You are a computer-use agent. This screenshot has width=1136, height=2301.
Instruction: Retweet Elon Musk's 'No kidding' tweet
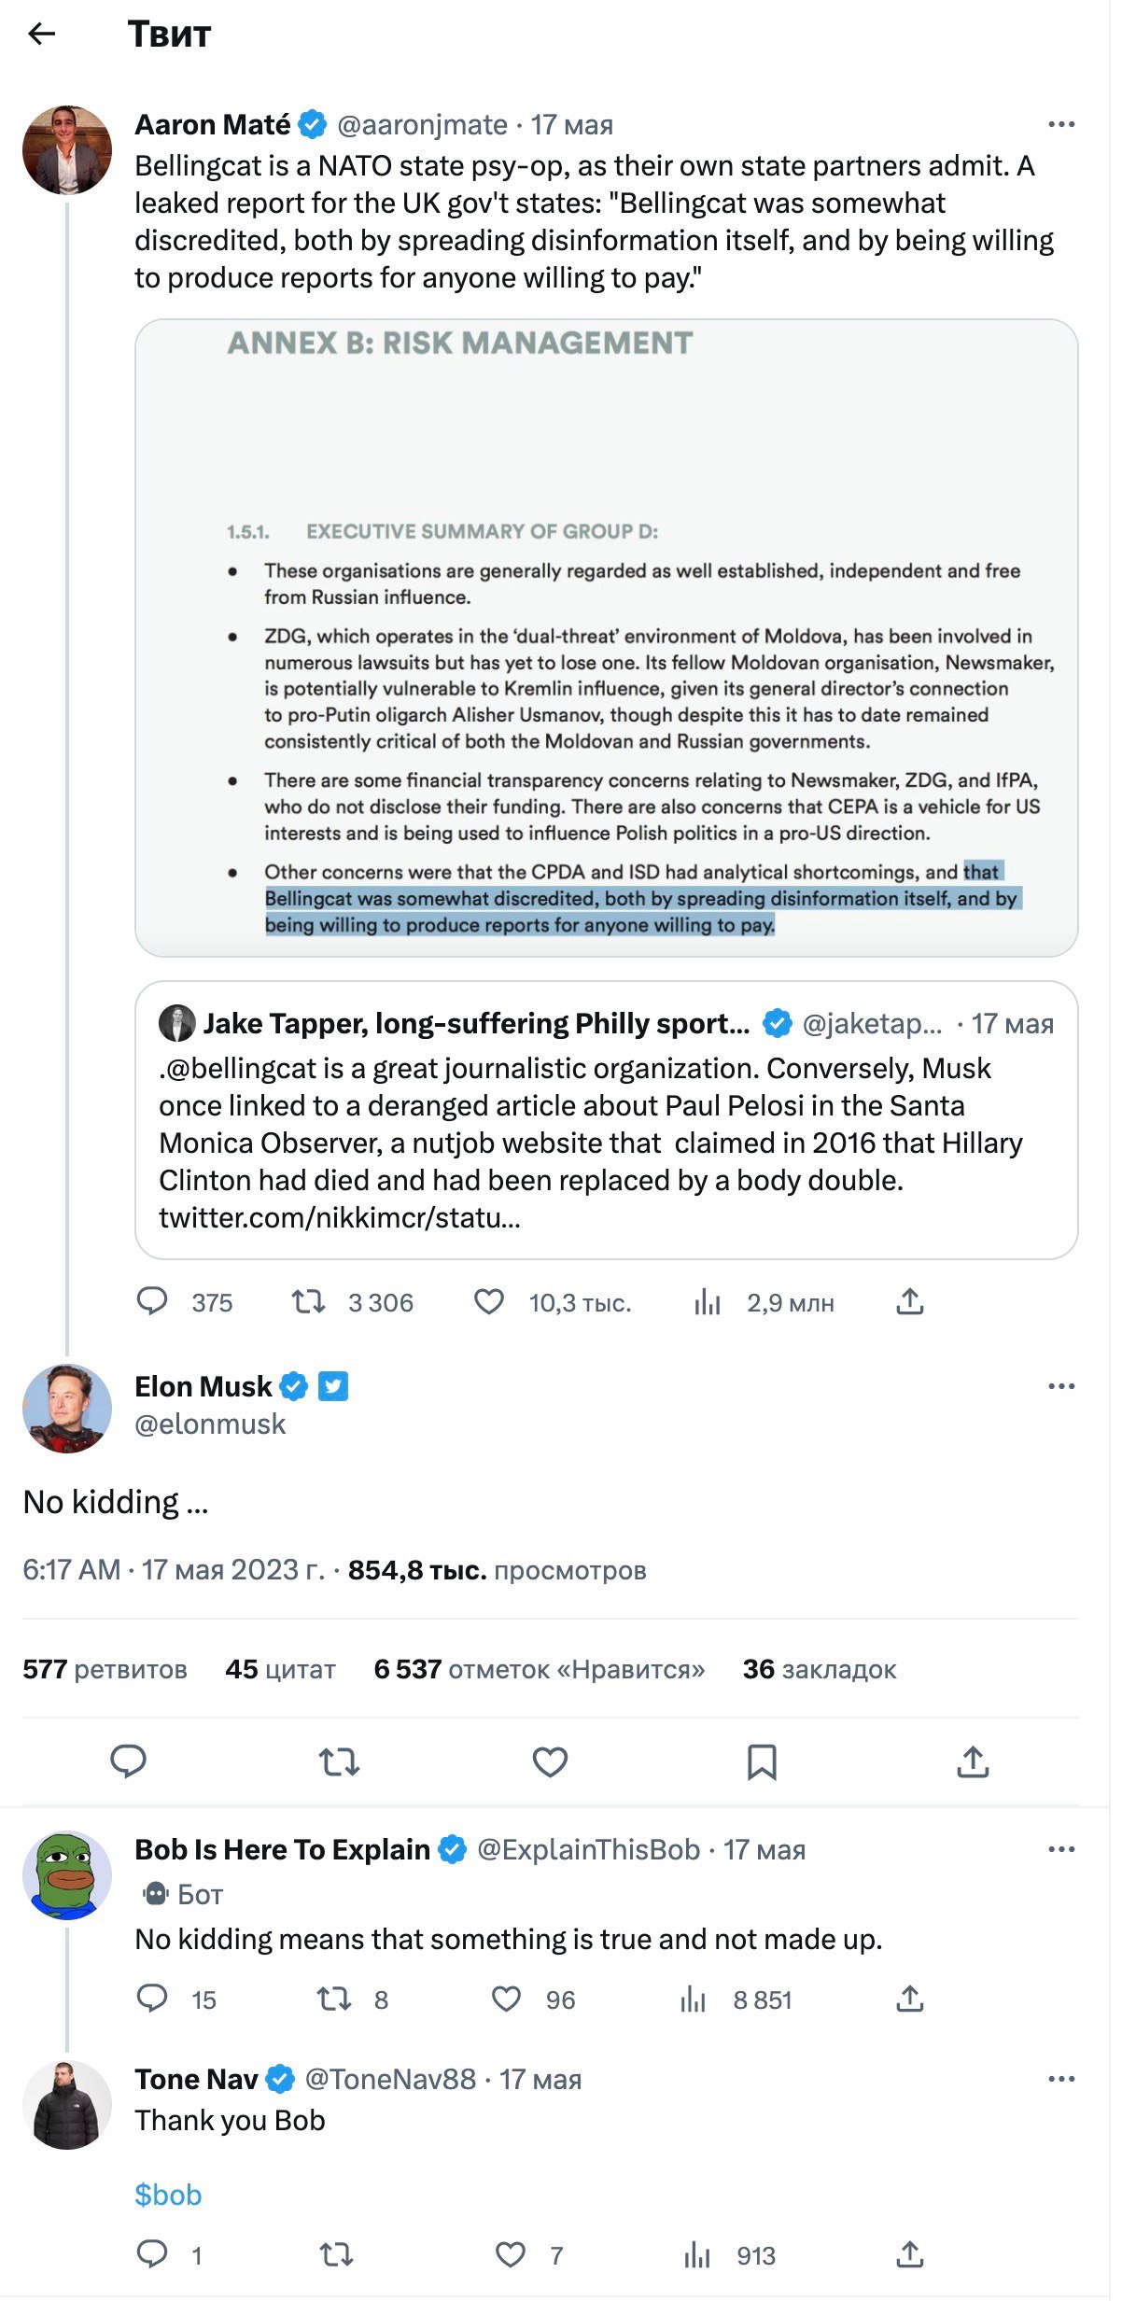pos(339,1761)
